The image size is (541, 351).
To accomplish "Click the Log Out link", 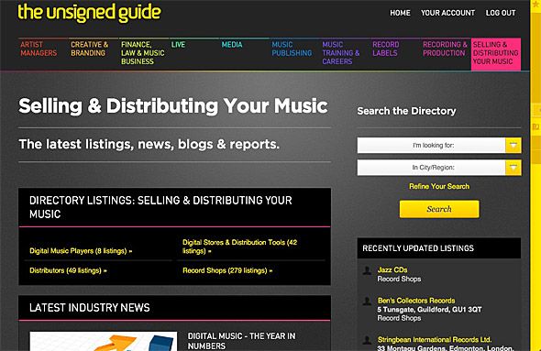I will point(501,13).
